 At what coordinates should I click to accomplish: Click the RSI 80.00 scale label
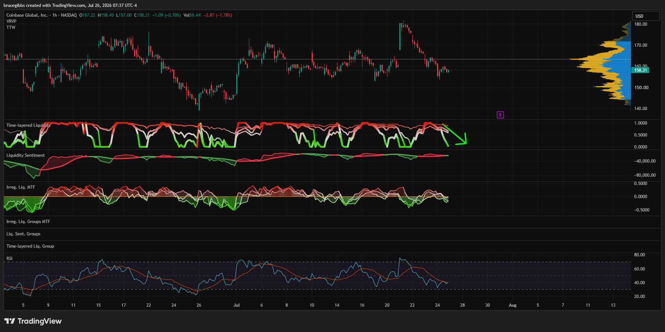click(640, 255)
